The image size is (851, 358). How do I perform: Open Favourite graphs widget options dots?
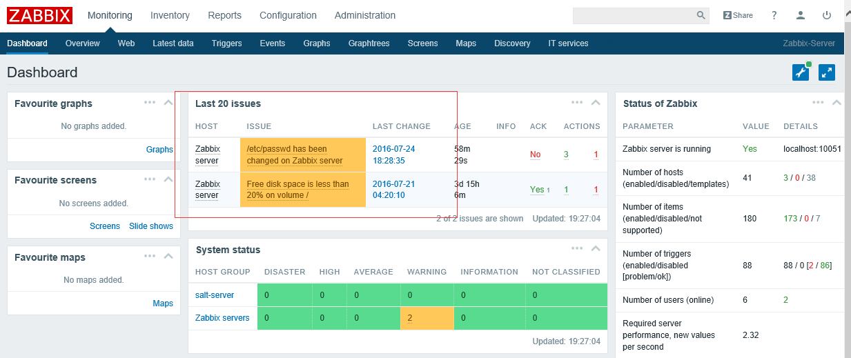click(150, 102)
